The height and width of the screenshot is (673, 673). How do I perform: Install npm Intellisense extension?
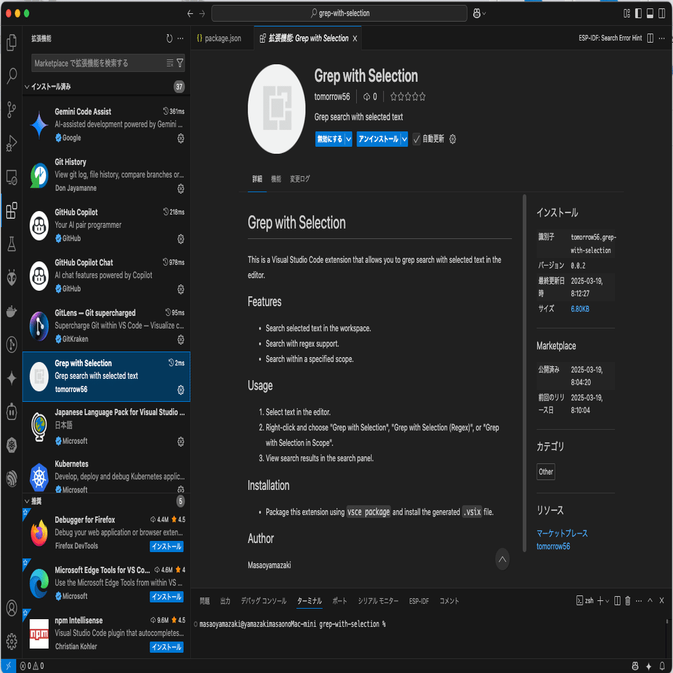166,647
